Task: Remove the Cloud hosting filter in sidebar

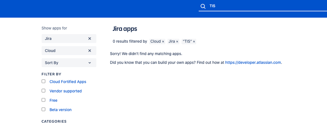Action: click(x=90, y=51)
